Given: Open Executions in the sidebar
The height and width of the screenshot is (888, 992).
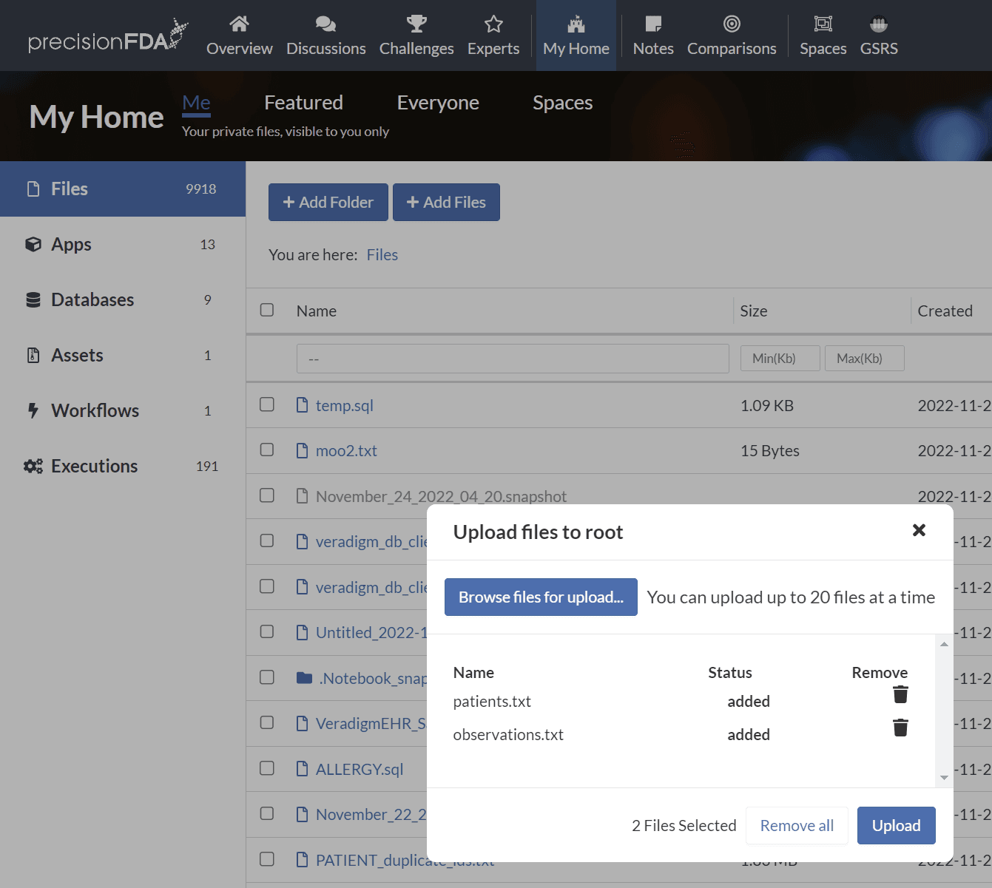Looking at the screenshot, I should (x=94, y=466).
